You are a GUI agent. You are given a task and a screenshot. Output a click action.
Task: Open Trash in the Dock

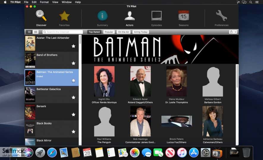(x=246, y=153)
